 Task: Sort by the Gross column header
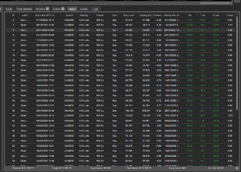pos(216,15)
